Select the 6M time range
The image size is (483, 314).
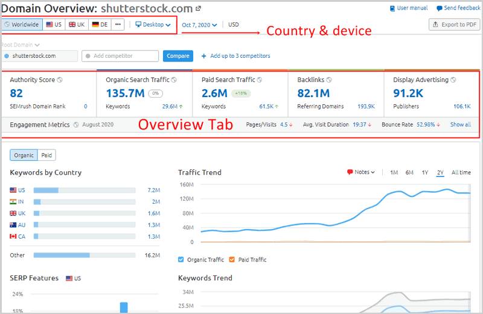coord(409,172)
